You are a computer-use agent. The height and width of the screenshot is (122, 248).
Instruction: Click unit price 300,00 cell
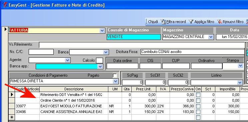pos(144,106)
